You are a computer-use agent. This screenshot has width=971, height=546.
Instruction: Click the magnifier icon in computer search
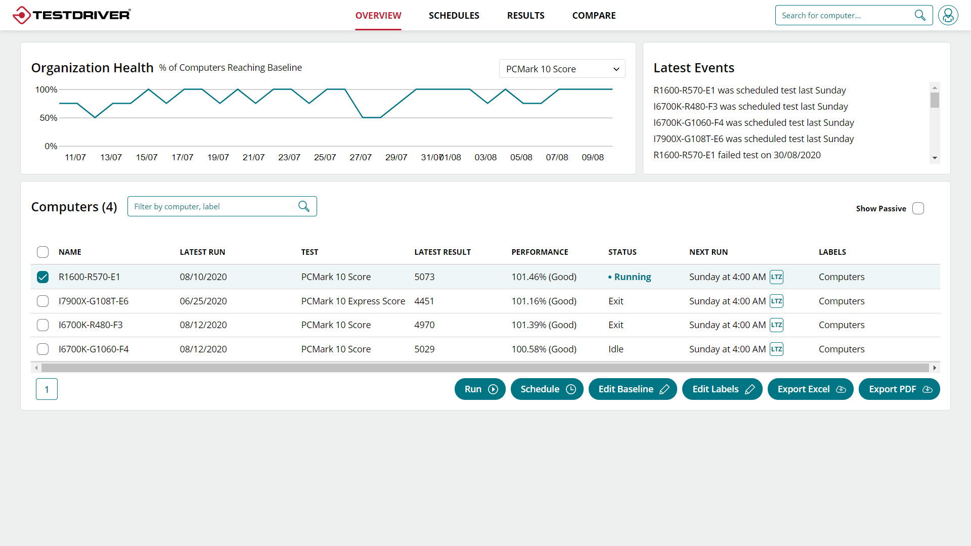[920, 15]
